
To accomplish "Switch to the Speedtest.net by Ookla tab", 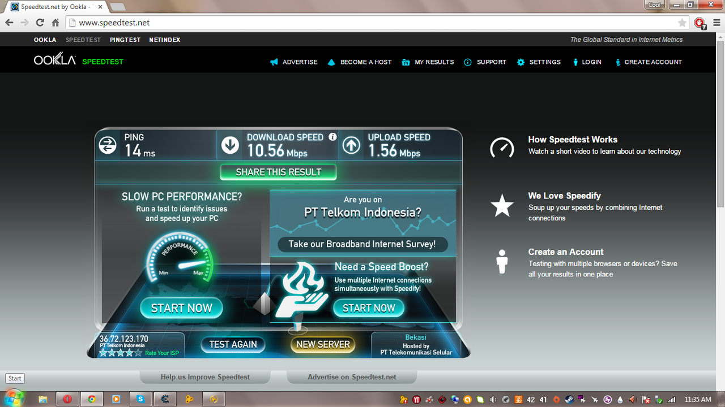I will pyautogui.click(x=57, y=7).
